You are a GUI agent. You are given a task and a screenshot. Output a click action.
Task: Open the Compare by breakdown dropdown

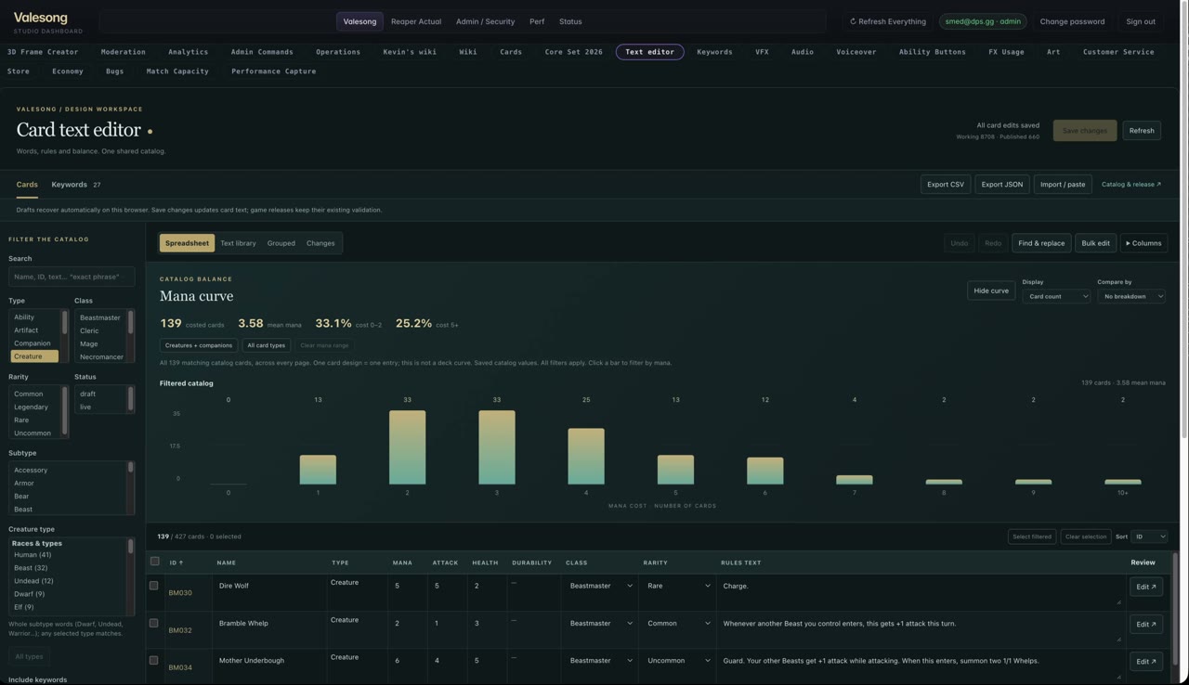[1131, 296]
